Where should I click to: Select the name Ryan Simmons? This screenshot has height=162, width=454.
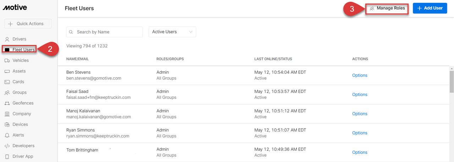(81, 130)
